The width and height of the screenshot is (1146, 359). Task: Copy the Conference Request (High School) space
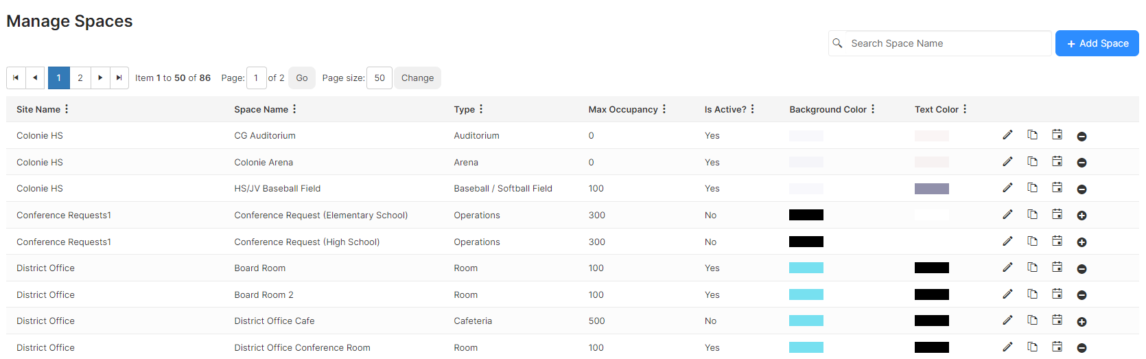(x=1032, y=241)
